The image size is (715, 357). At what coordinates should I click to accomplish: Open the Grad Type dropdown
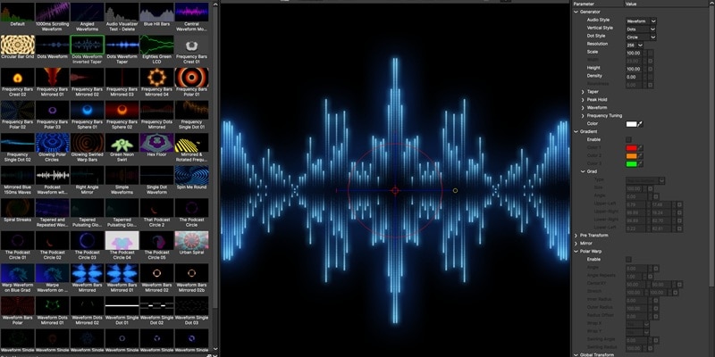(645, 181)
